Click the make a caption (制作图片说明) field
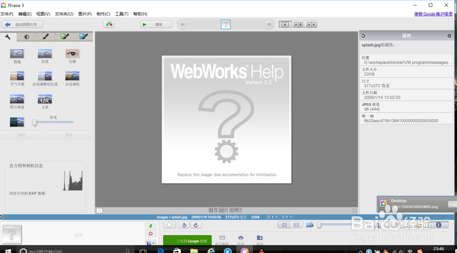Image resolution: width=457 pixels, height=253 pixels. coord(225,210)
